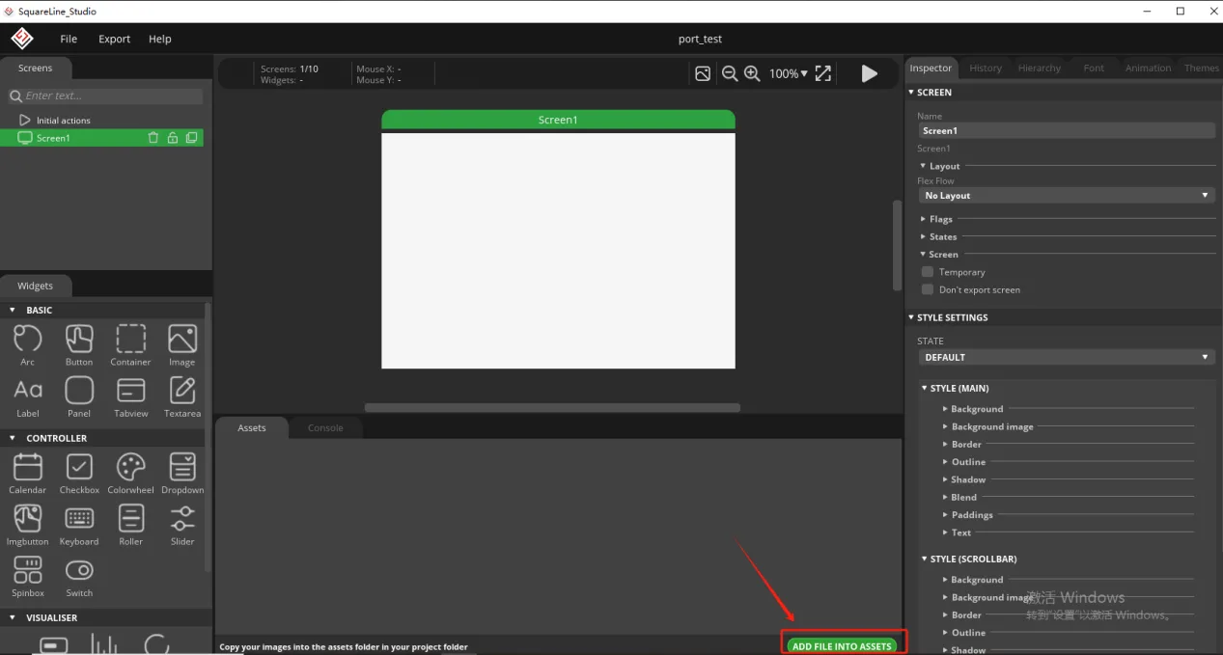Select the Arc widget icon

[27, 339]
